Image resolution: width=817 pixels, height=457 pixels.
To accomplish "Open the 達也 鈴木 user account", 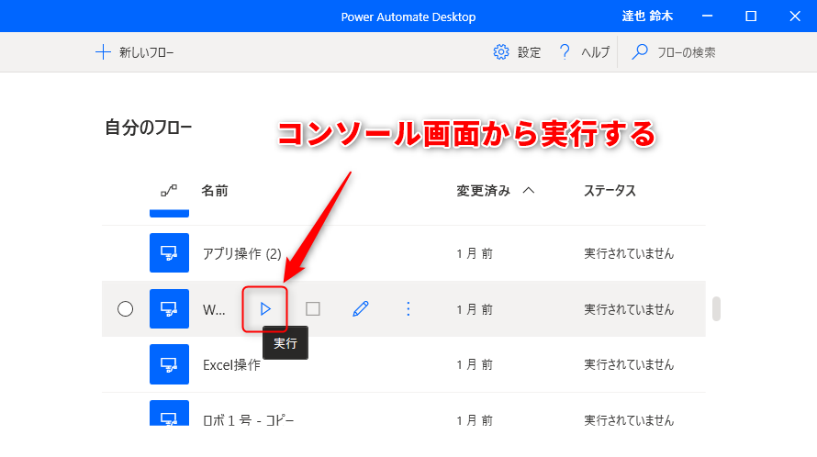I will (x=647, y=17).
